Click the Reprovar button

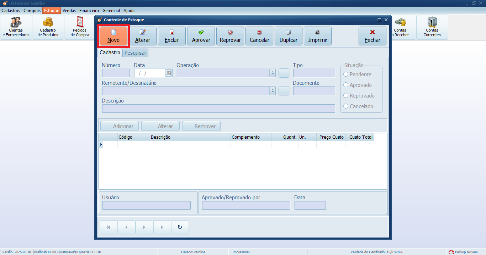click(x=230, y=36)
